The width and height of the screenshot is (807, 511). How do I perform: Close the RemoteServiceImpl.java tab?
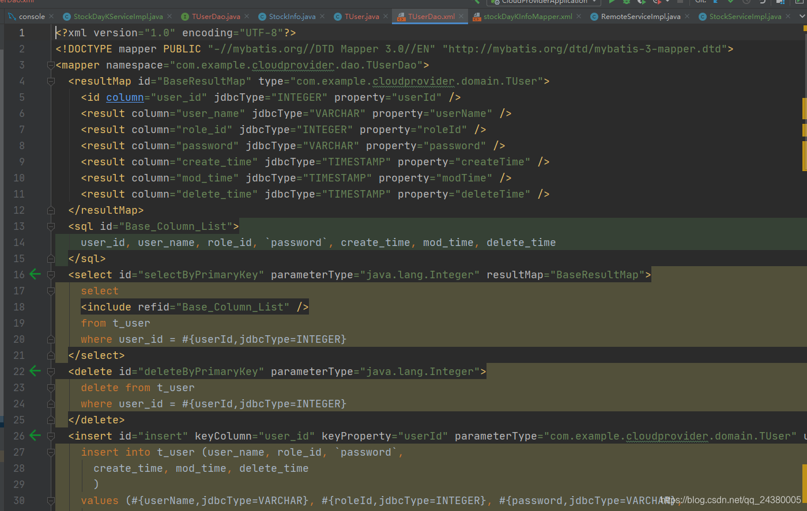point(687,17)
